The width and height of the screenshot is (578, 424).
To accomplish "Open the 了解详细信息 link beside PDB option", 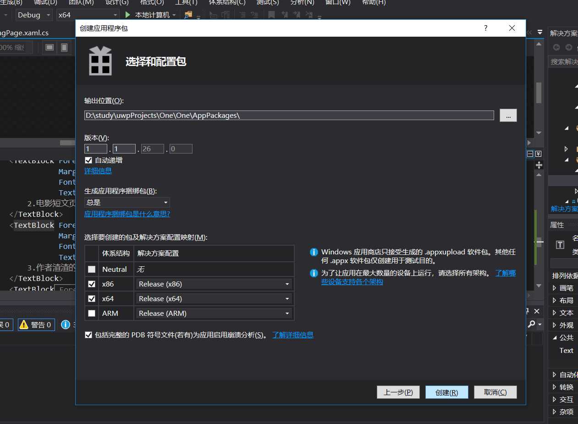I will (x=293, y=335).
